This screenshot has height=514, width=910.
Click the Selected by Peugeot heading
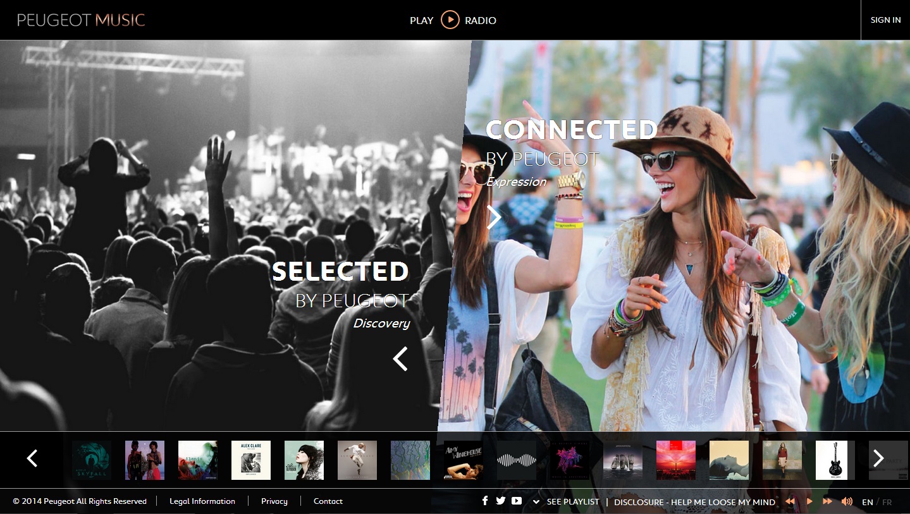tap(341, 284)
